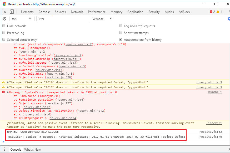Open jquery.min.js:2 link in globalEval line

click(x=68, y=55)
